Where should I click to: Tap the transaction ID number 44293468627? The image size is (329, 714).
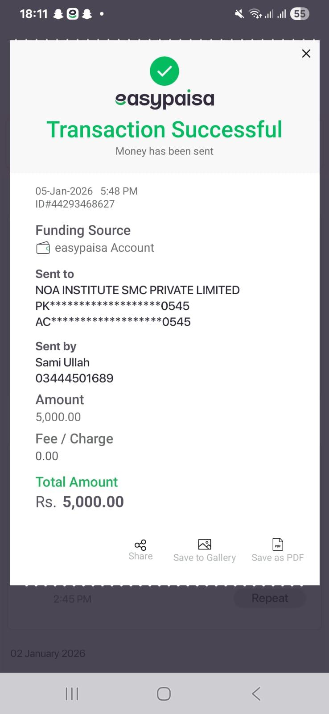[x=75, y=204]
